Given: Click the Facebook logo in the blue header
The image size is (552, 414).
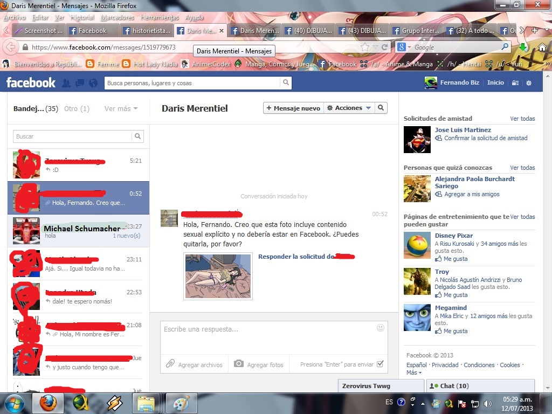Looking at the screenshot, I should [31, 82].
